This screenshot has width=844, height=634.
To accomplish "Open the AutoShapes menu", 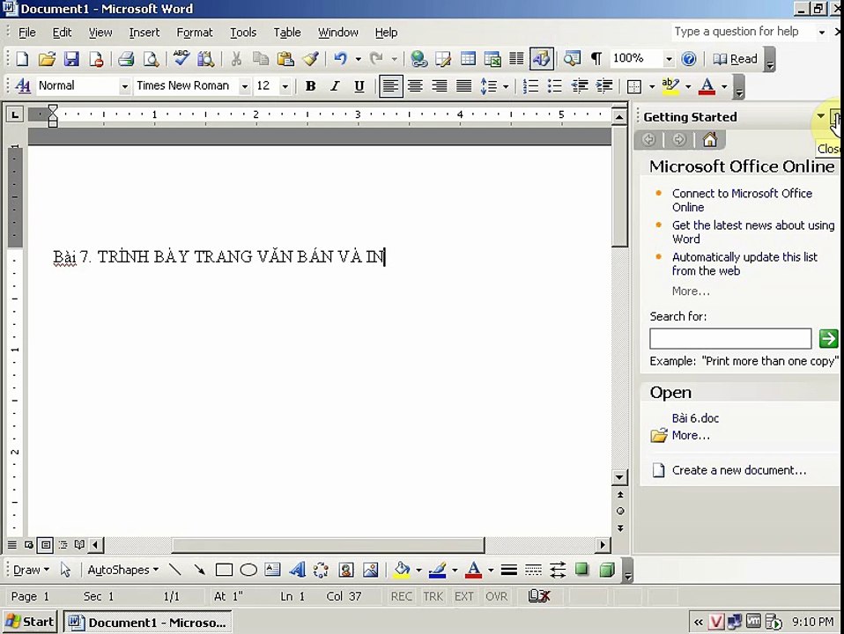I will pyautogui.click(x=122, y=570).
